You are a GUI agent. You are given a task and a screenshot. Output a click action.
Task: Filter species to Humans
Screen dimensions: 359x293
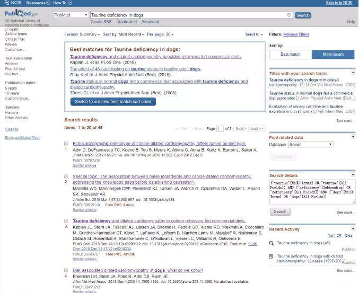click(12, 112)
